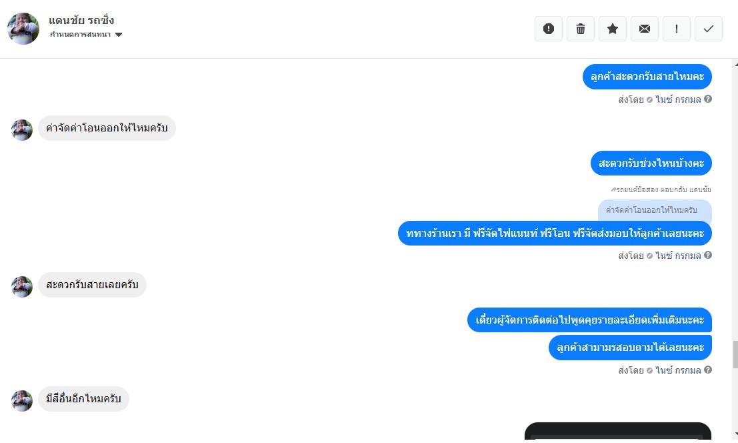Click the chat scrollbar thumb
Viewport: 738px width, 443px height.
tap(735, 354)
